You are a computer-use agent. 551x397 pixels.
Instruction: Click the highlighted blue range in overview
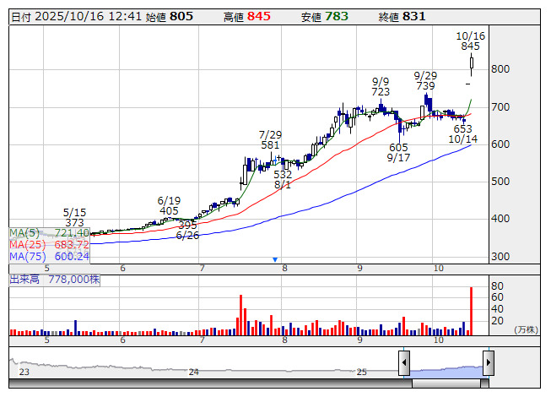[446, 372]
